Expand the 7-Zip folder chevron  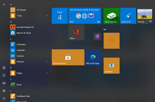47,15
